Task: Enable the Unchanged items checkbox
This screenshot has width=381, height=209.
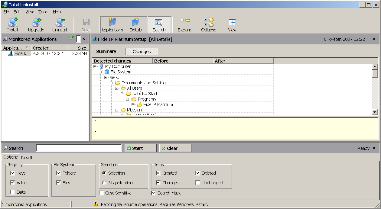Action: [x=198, y=183]
